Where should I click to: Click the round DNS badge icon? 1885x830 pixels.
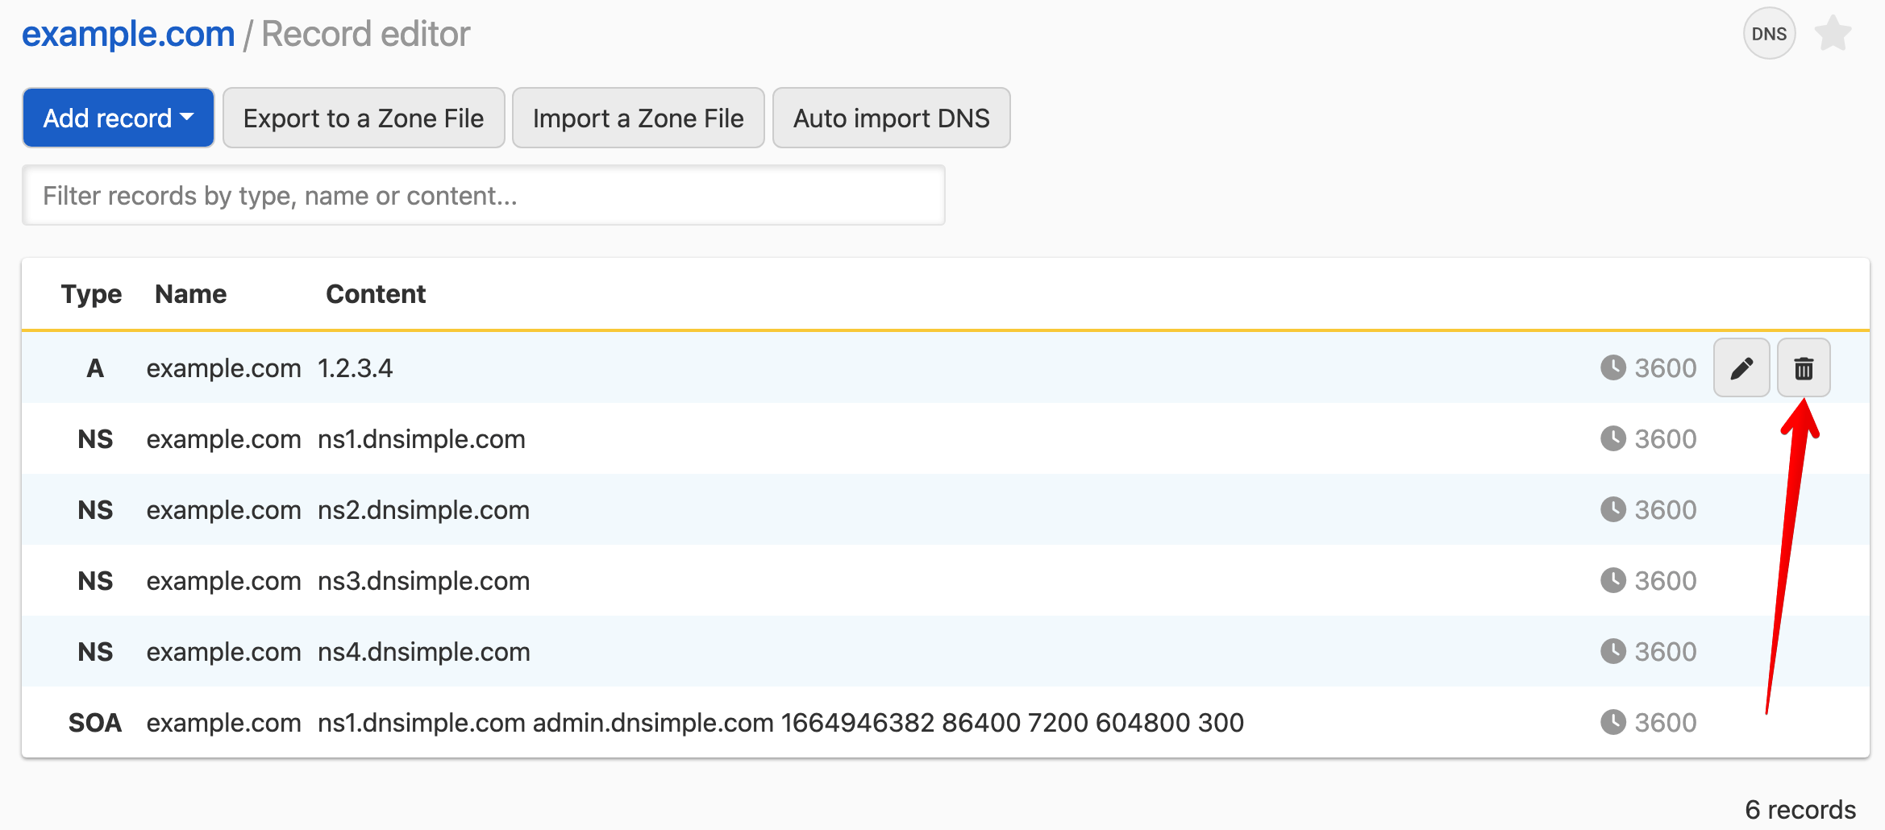pyautogui.click(x=1769, y=34)
